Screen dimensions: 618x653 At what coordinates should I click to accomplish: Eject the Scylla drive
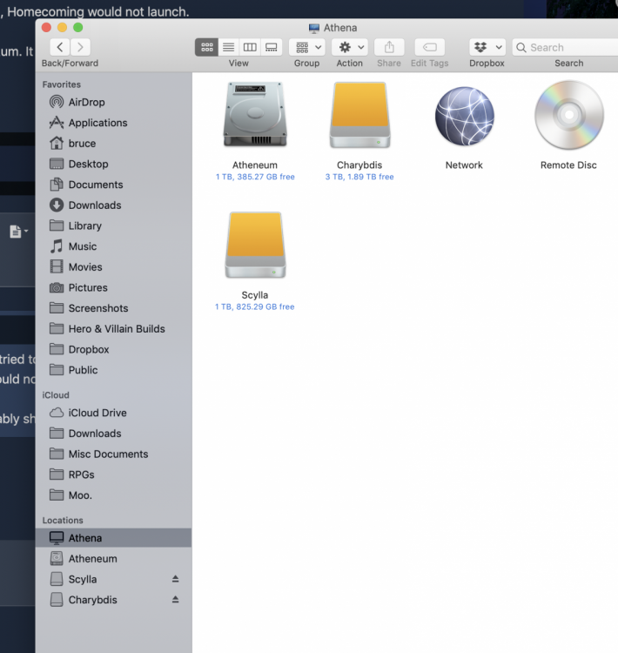coord(175,579)
